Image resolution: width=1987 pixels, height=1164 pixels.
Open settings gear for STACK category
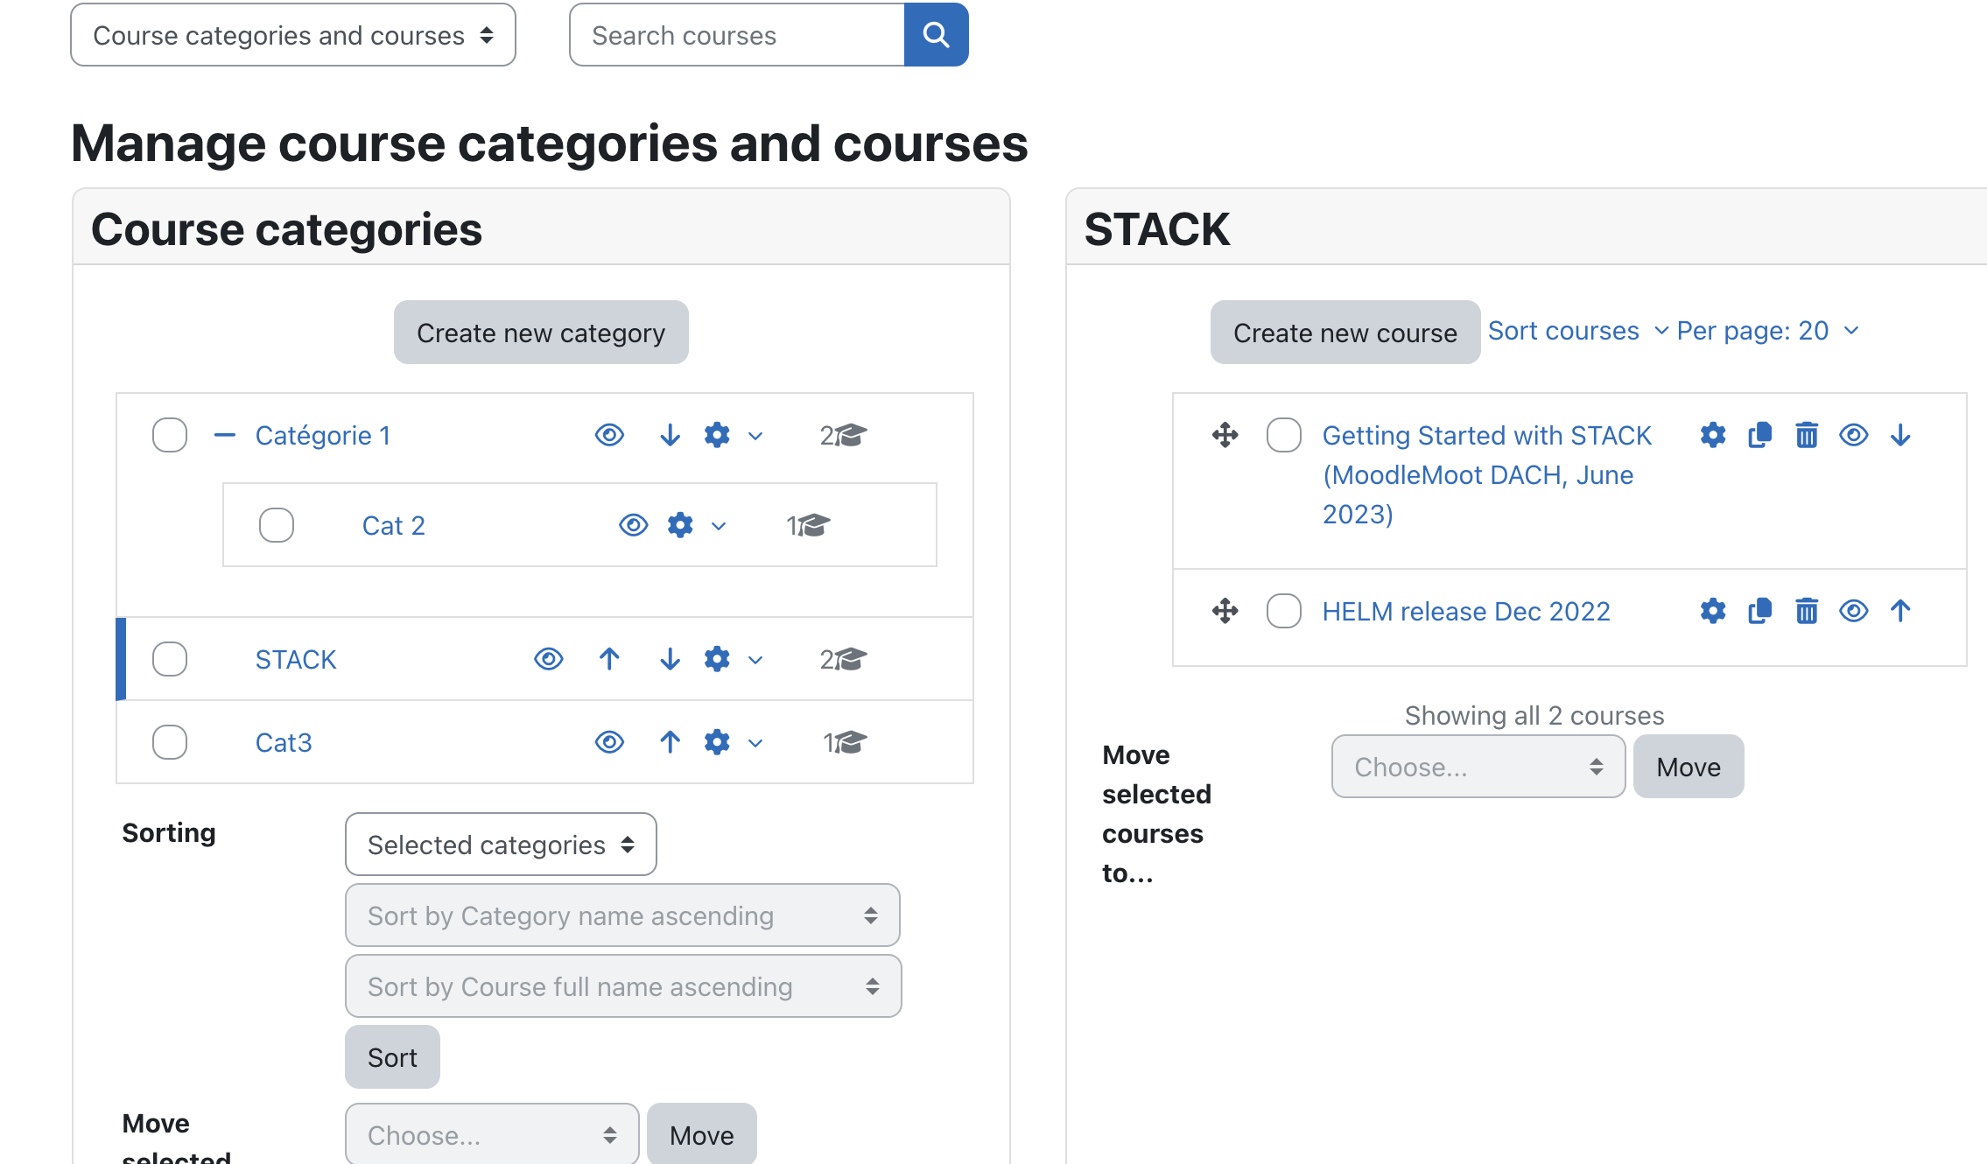coord(717,659)
